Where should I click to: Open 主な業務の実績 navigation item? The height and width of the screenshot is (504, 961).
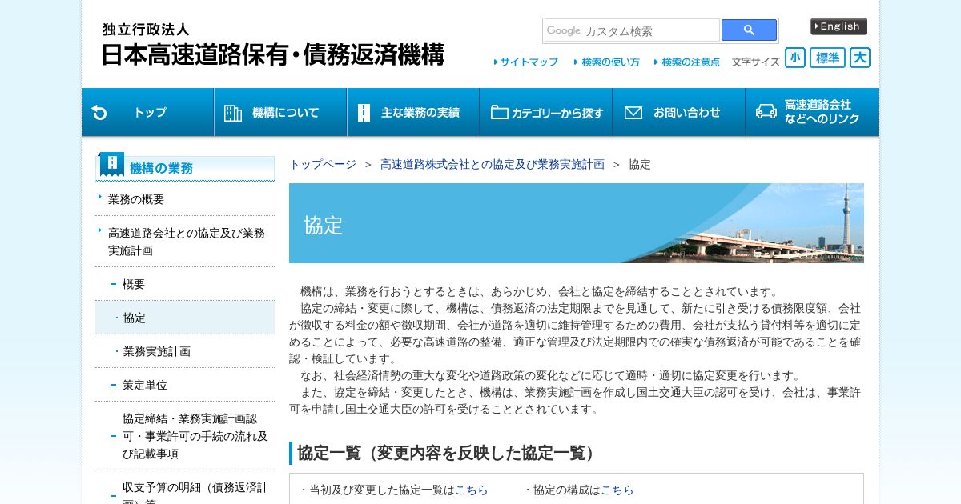tap(413, 112)
